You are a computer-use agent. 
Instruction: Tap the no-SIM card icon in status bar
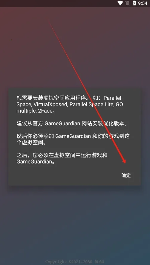(x=127, y=3)
